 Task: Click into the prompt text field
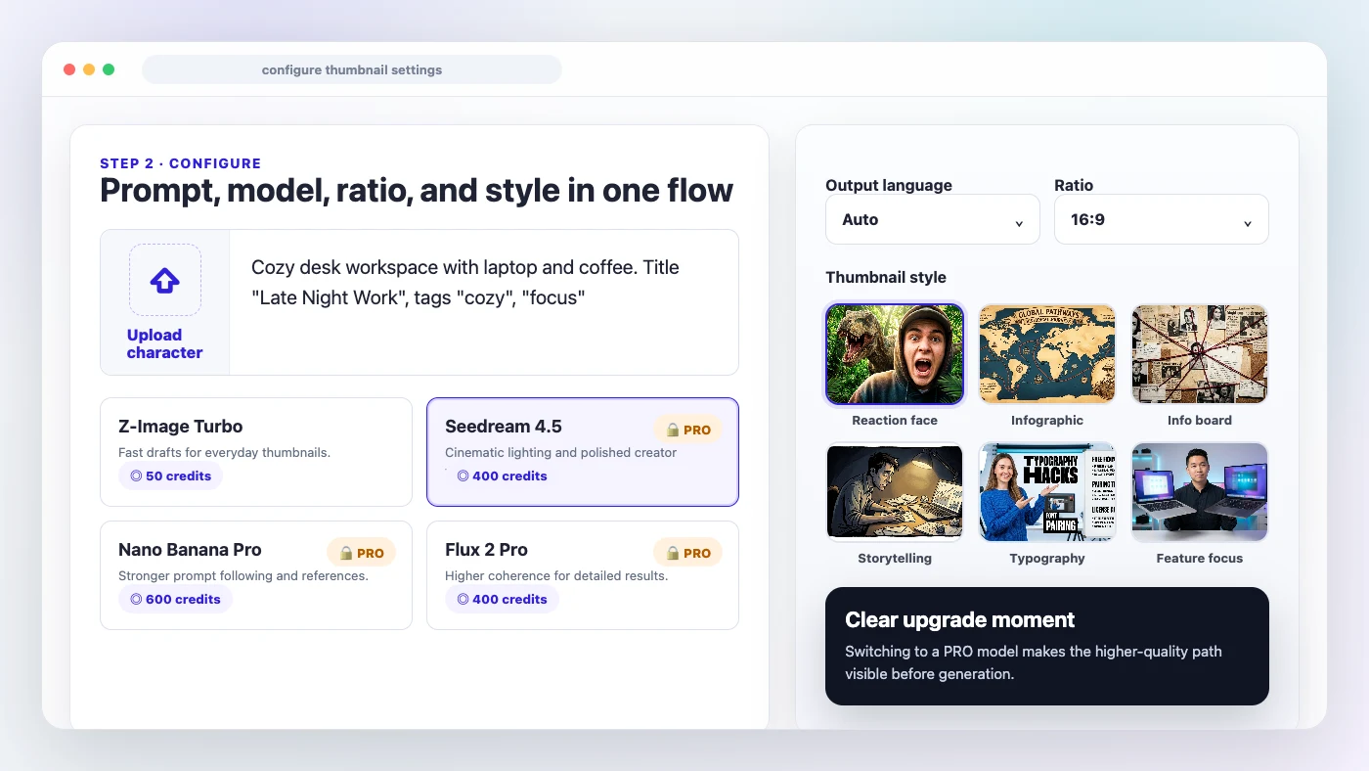484,302
